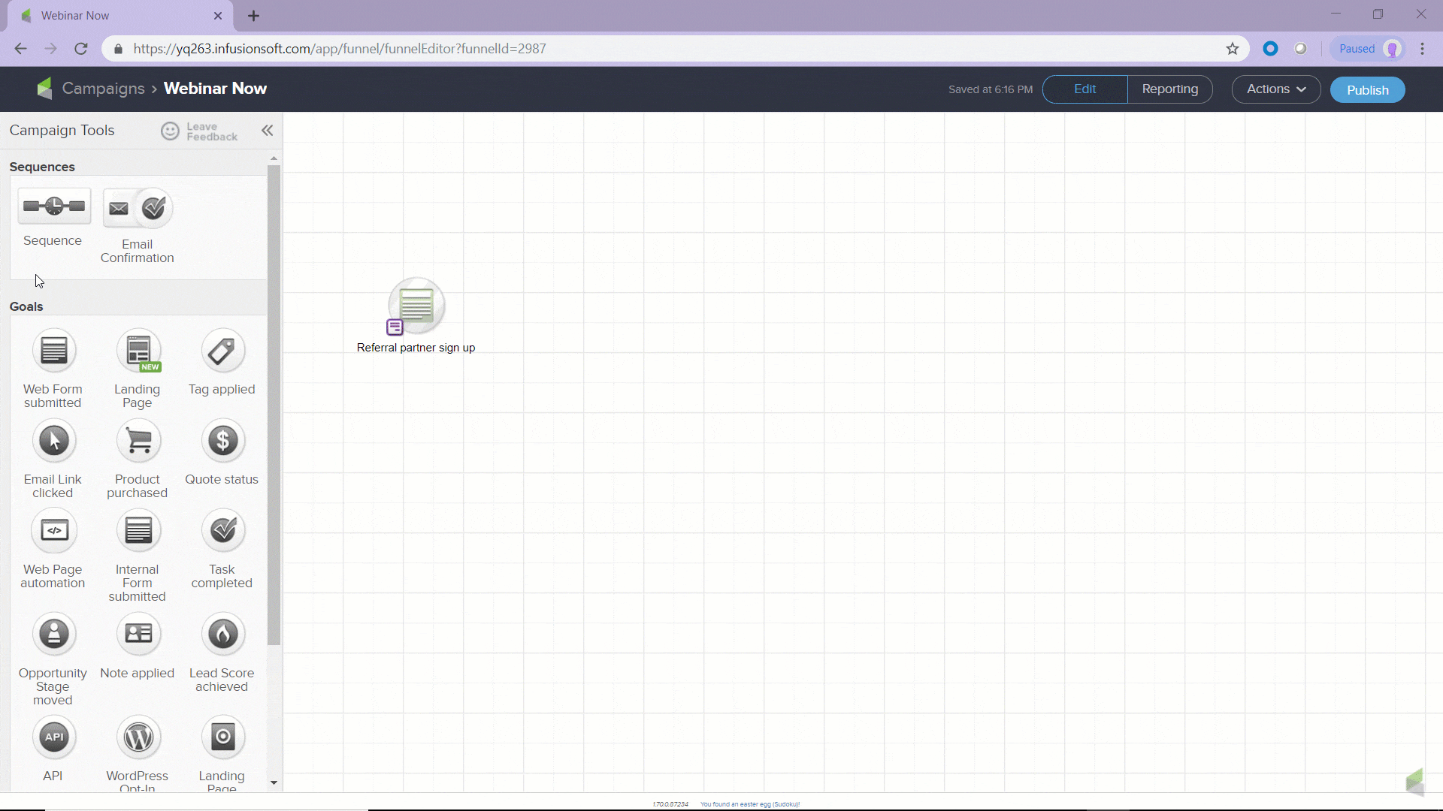Switch to the Edit tab
This screenshot has width=1443, height=811.
coord(1085,89)
